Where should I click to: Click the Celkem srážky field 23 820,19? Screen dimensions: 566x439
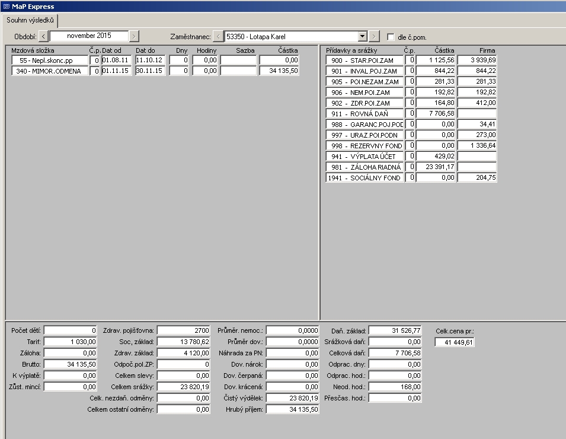coord(184,387)
